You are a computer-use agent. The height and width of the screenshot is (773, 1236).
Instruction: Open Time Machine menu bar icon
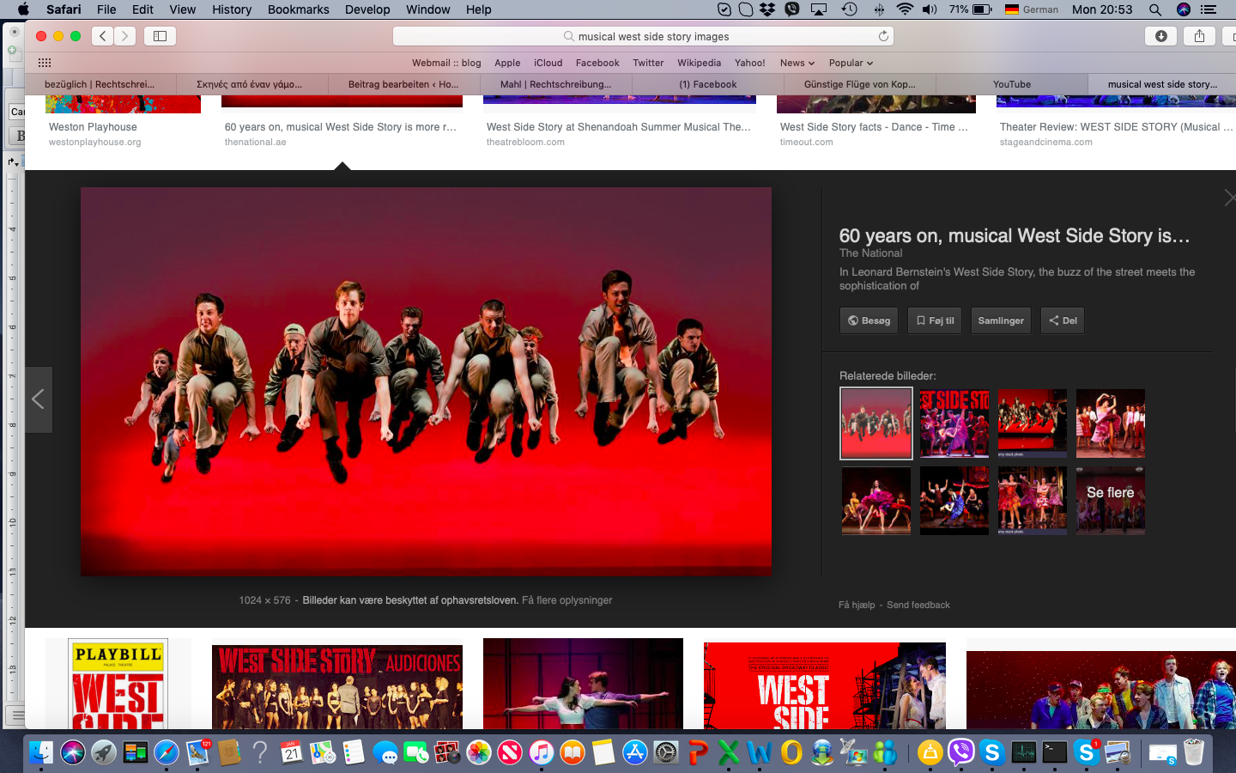[849, 9]
